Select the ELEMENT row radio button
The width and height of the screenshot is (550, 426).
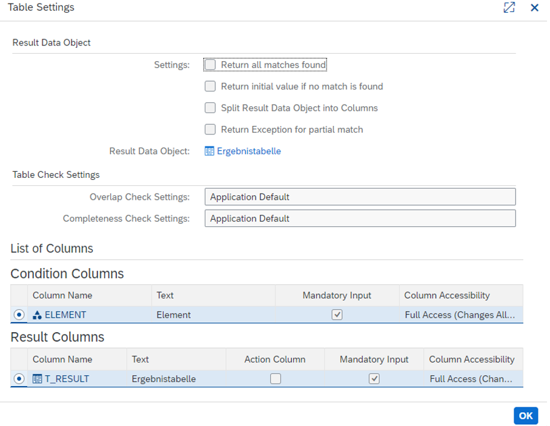pos(19,315)
